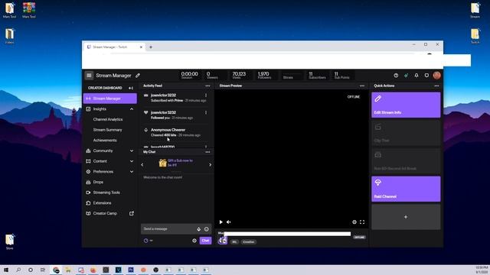Click the taskbar search magnifier icon
The width and height of the screenshot is (490, 275).
pos(18,270)
